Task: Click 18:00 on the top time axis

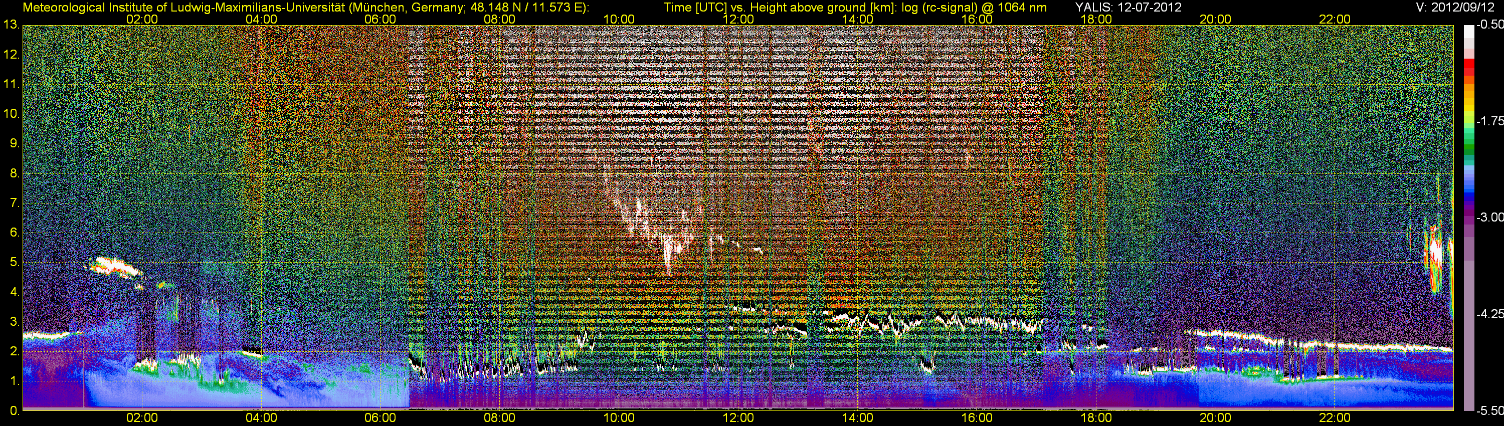Action: pos(1096,19)
